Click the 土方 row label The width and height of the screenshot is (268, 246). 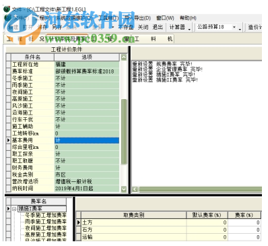click(x=87, y=222)
